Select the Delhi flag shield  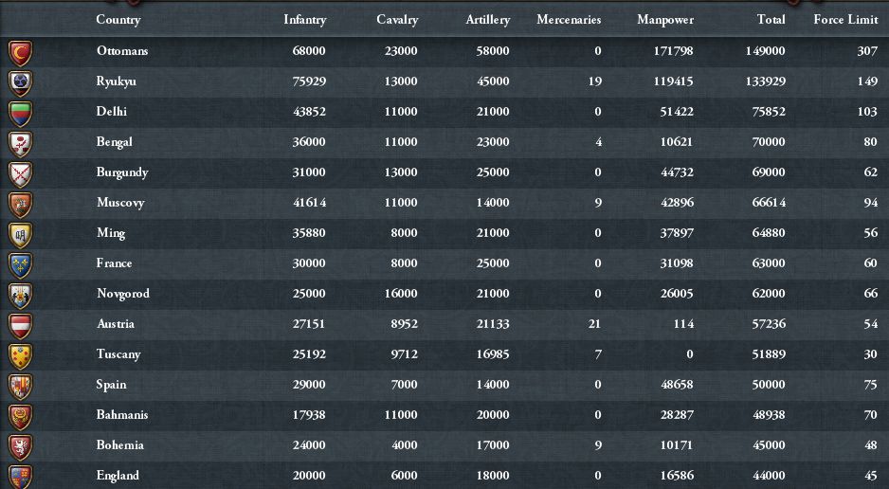point(20,113)
